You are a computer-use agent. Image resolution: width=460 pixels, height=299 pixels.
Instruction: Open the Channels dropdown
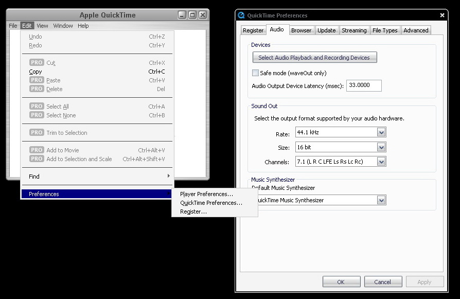click(x=382, y=161)
